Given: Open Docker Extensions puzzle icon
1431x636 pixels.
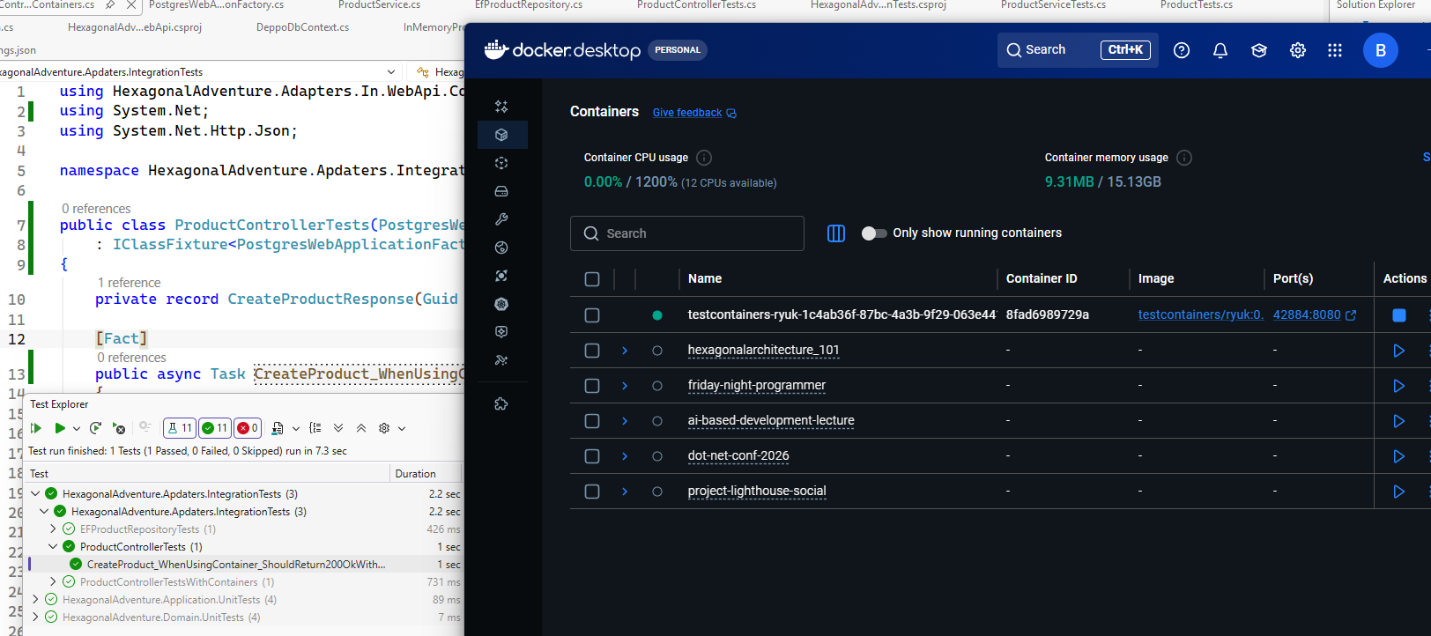Looking at the screenshot, I should [x=501, y=404].
